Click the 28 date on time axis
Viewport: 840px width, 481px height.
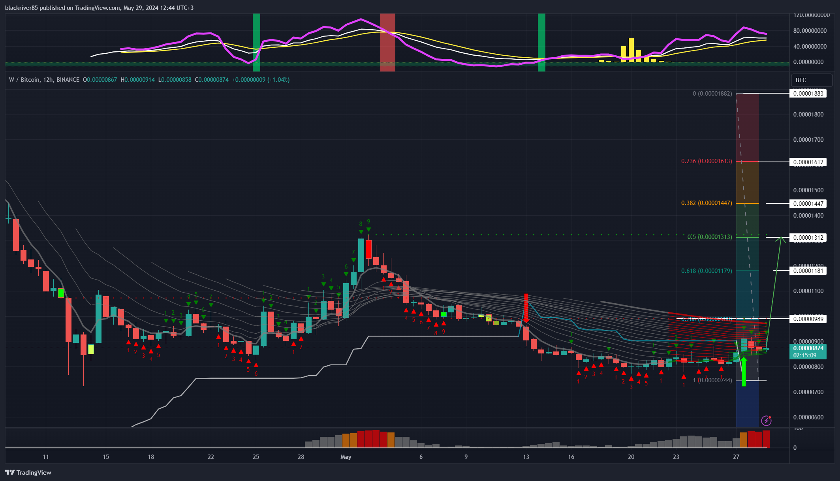(301, 457)
